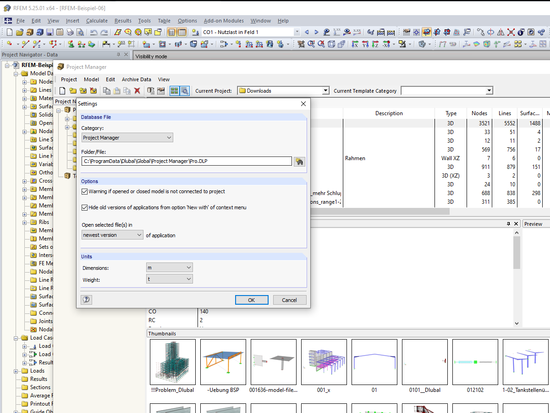550x413 pixels.
Task: Click the browse icon beside Folder/File path
Action: pyautogui.click(x=300, y=161)
